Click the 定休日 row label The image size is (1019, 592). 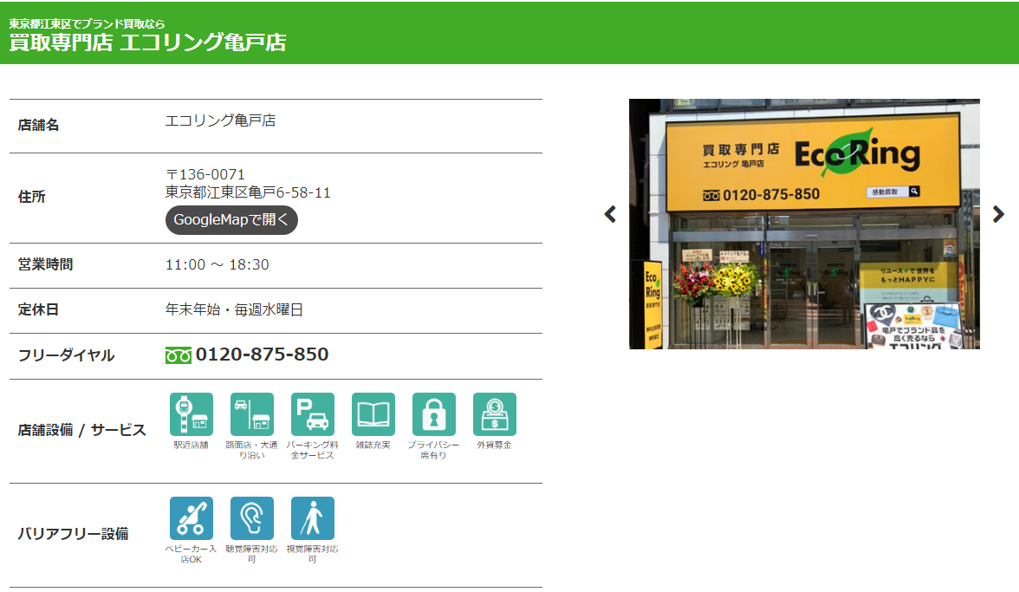[38, 309]
